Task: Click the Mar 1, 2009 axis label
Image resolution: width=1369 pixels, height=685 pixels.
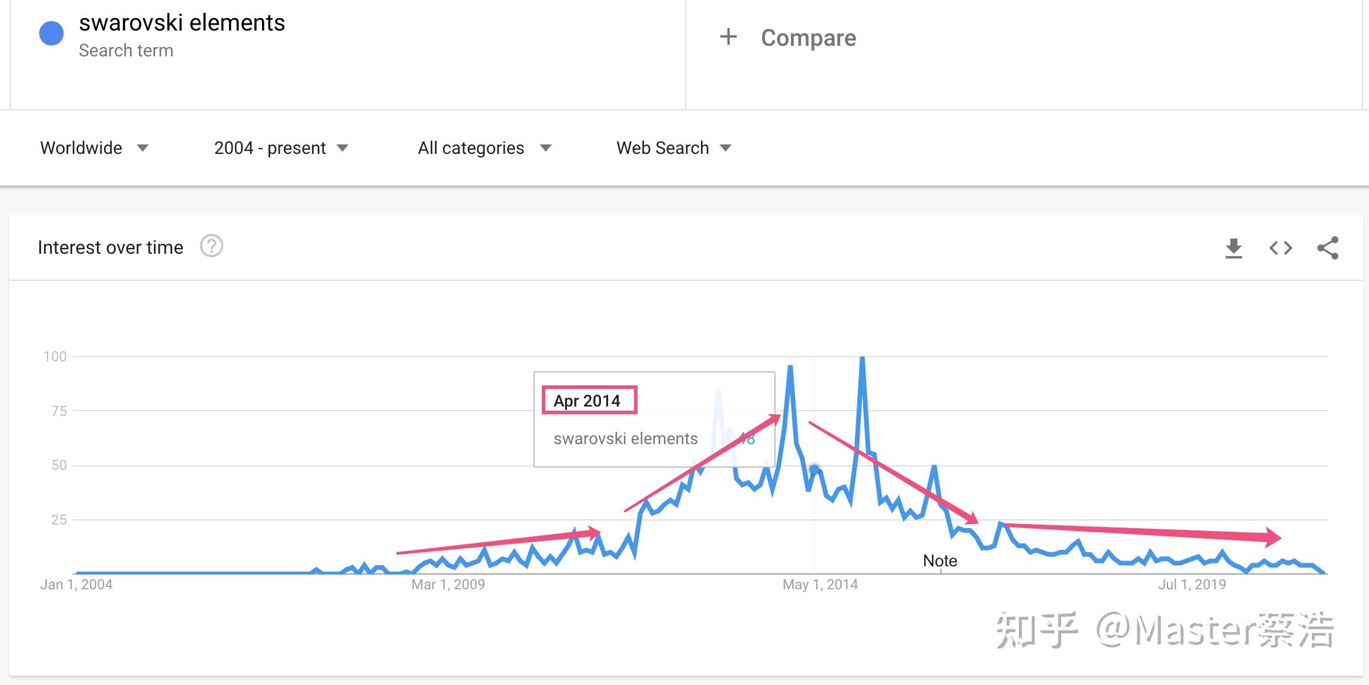Action: tap(448, 585)
